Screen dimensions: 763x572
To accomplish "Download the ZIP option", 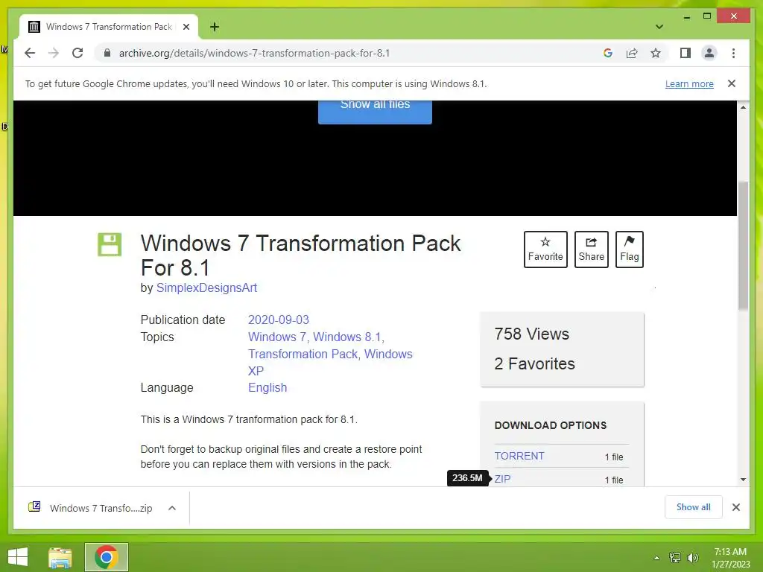I will pos(503,479).
